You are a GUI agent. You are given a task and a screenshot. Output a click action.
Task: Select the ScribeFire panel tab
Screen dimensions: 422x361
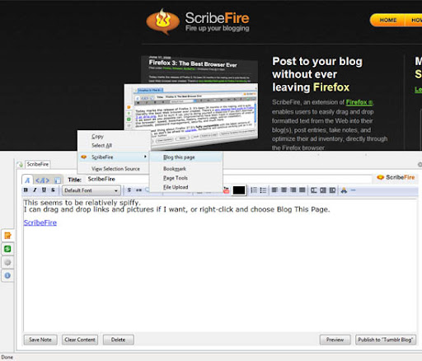[38, 164]
